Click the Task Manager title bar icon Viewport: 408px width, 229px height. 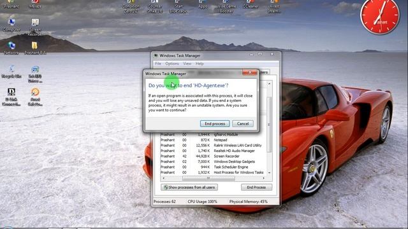(x=156, y=55)
